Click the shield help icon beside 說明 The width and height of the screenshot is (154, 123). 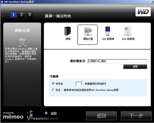[46, 113]
